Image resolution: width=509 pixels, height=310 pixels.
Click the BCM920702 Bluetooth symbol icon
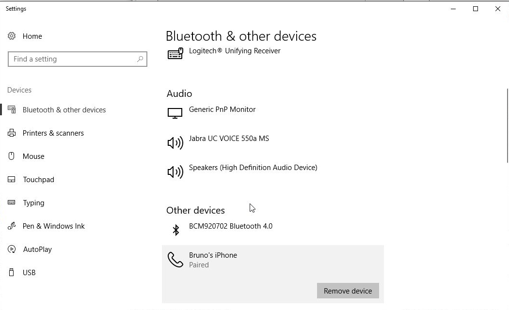(176, 230)
